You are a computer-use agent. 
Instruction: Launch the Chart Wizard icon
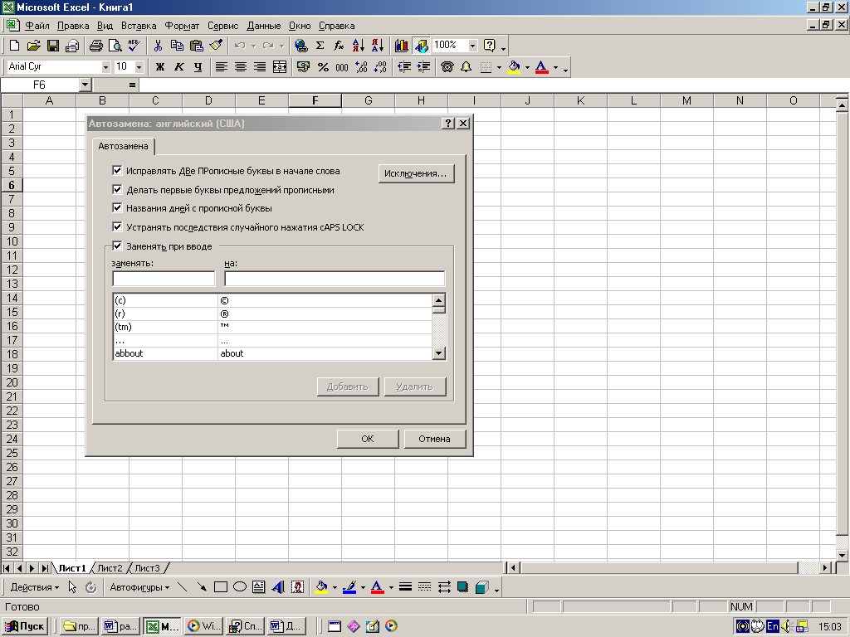click(x=401, y=46)
